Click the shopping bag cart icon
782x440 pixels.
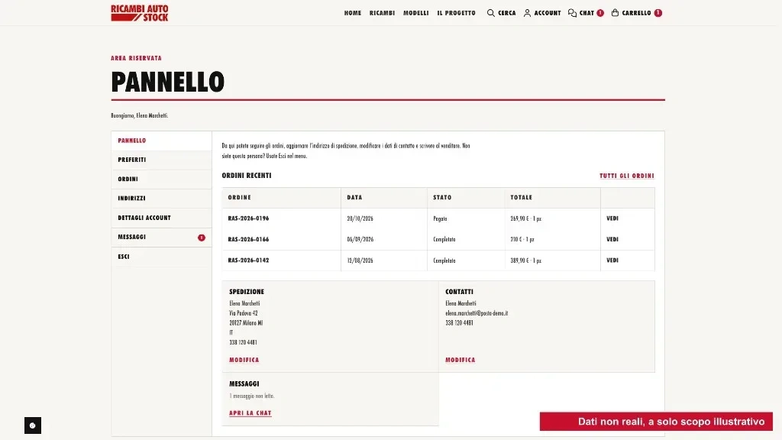[x=615, y=13]
